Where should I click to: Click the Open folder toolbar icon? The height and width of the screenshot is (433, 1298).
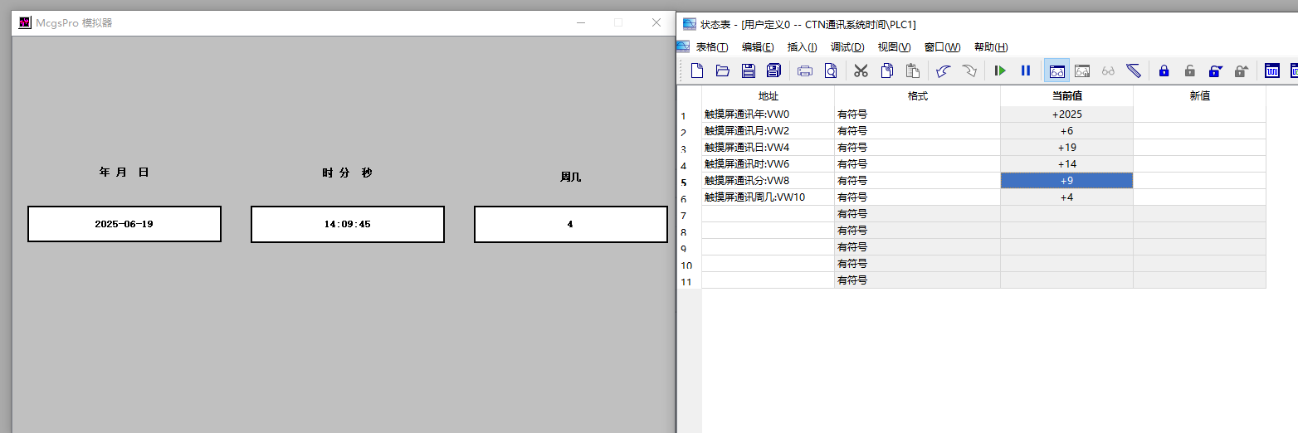[723, 71]
